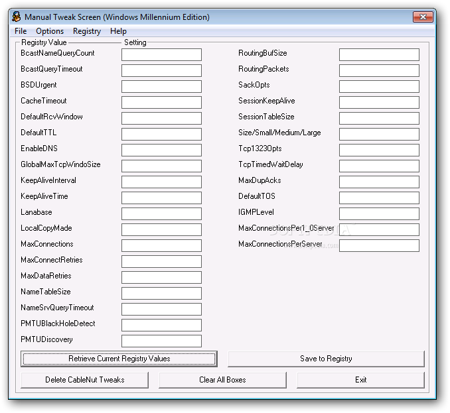The width and height of the screenshot is (450, 413).
Task: Focus the SackOpts setting field
Action: pyautogui.click(x=379, y=86)
